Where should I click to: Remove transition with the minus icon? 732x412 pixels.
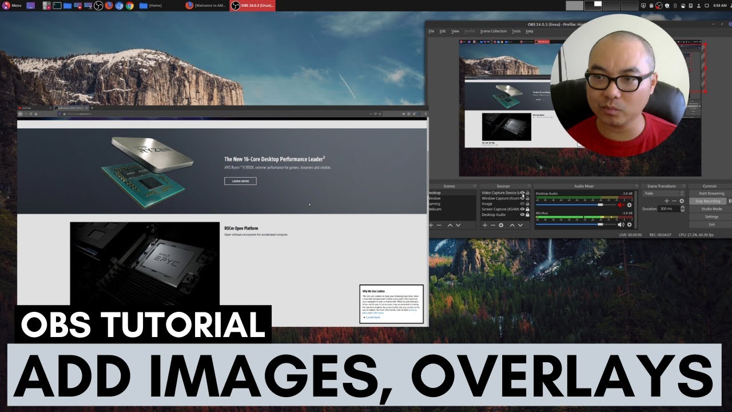pos(674,201)
